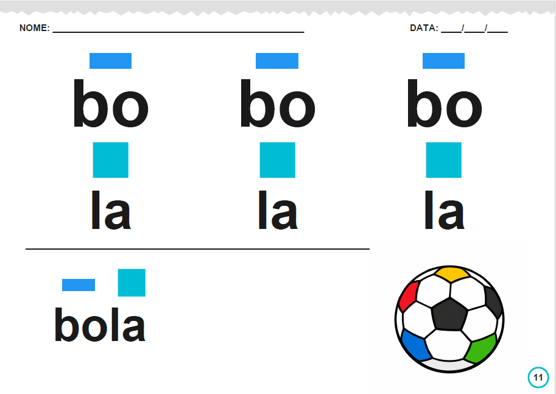Click the first 'la' syllable

(x=111, y=210)
